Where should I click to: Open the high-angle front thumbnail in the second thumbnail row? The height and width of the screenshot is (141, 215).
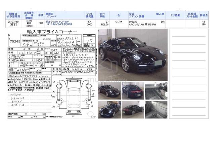(110, 110)
